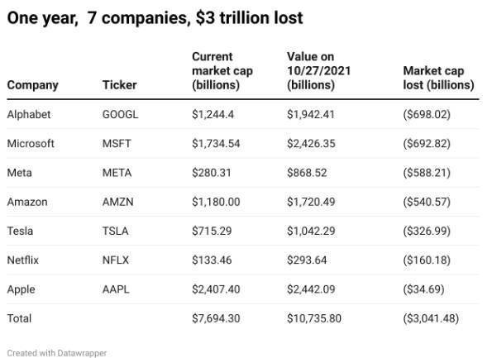Select the Market cap lost header

coord(438,78)
